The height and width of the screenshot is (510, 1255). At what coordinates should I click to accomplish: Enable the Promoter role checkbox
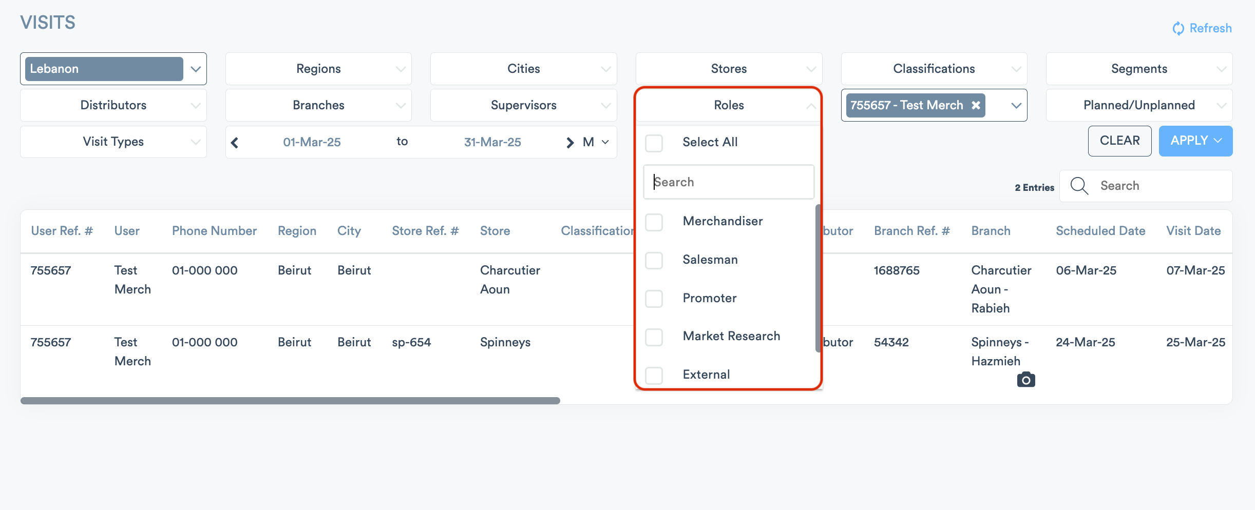[654, 299]
